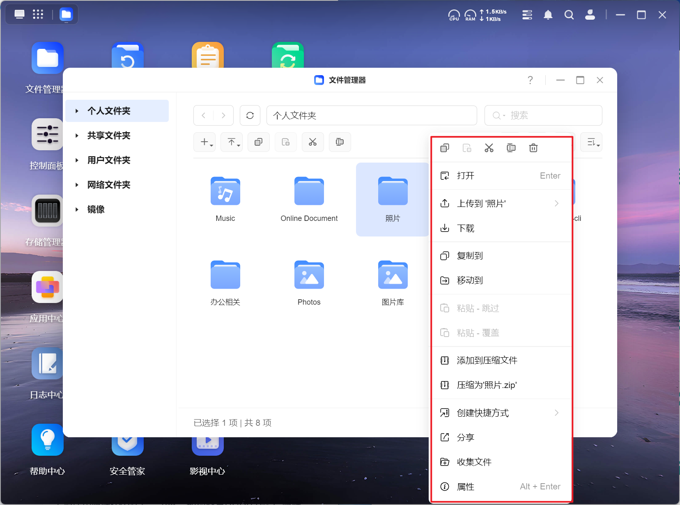Image resolution: width=680 pixels, height=505 pixels.
Task: Open the 办公相关 folder
Action: (225, 283)
